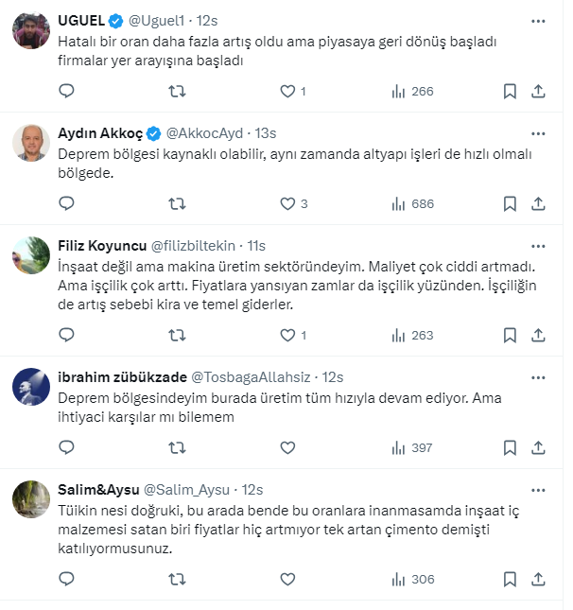Open the @filizbiltekin profile link

pyautogui.click(x=194, y=244)
